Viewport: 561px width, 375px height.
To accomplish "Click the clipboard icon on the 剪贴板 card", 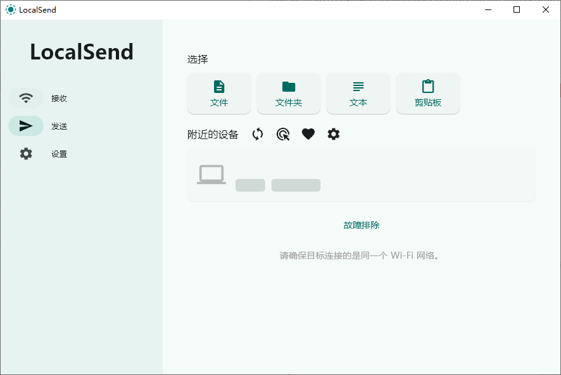I will tap(427, 86).
